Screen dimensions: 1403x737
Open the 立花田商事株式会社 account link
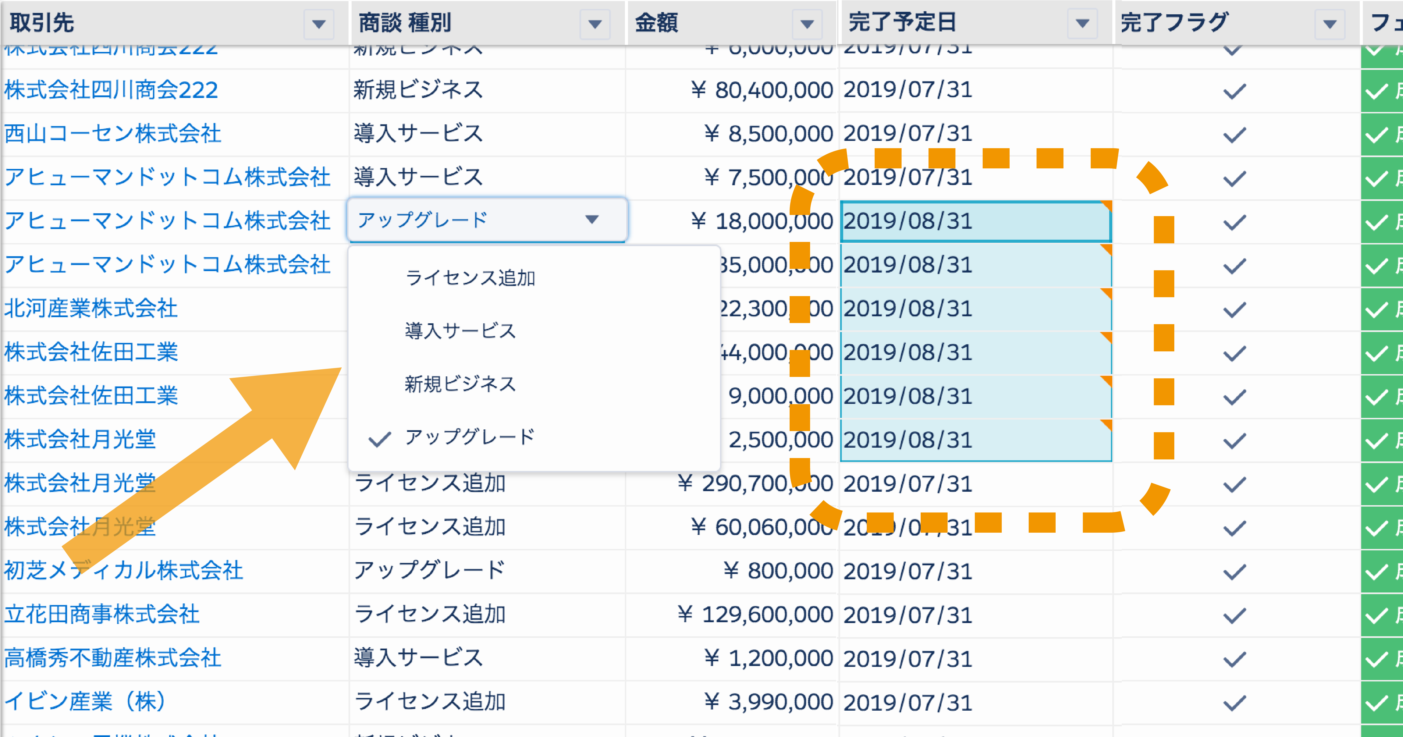102,614
